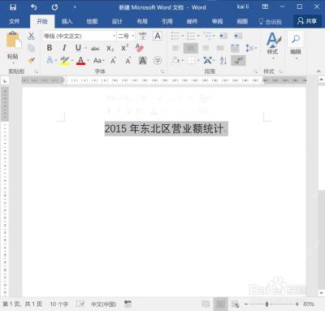The width and height of the screenshot is (325, 311).
Task: Clear all formatting with eraser icon
Action: pyautogui.click(x=139, y=48)
